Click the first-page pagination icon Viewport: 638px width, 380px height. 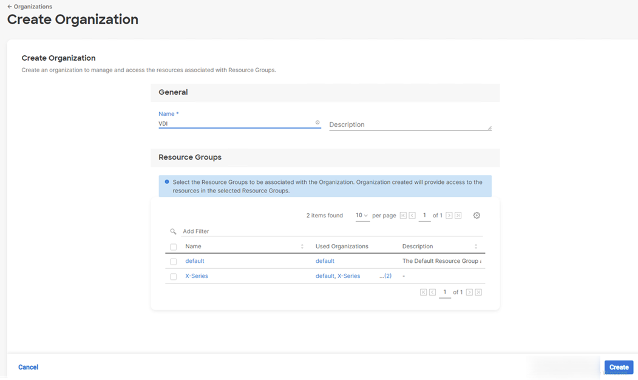tap(404, 215)
